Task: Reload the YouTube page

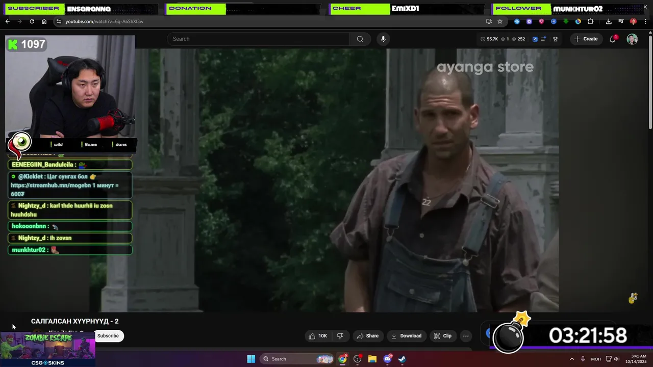Action: (x=32, y=21)
